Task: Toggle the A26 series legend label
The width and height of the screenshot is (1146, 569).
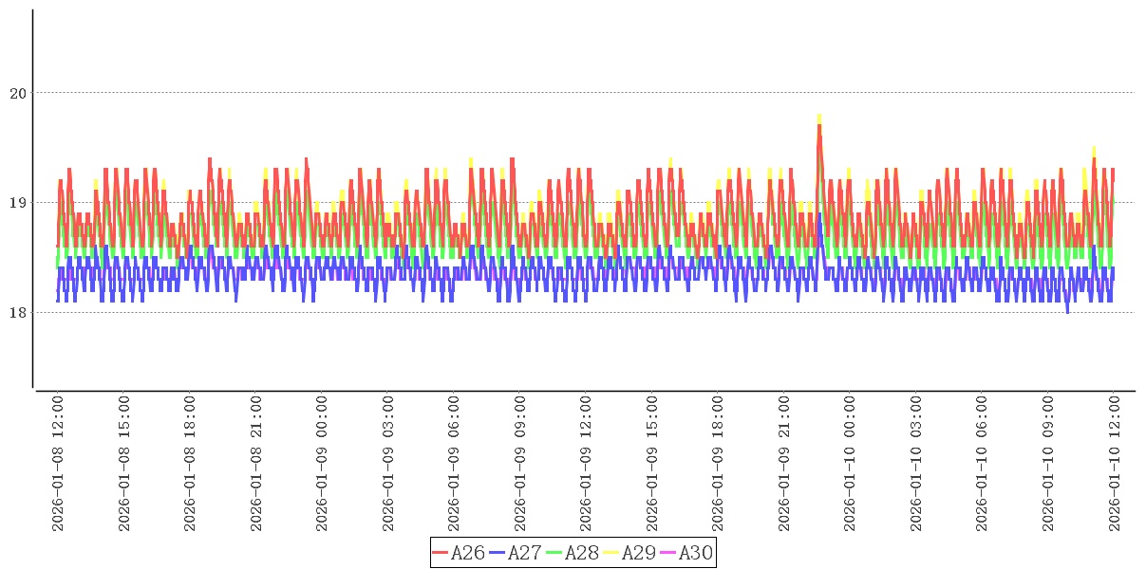Action: tap(467, 553)
